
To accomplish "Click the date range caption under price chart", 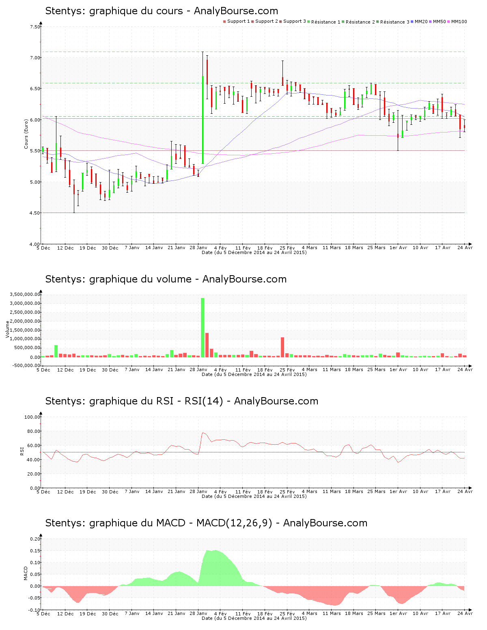I will coord(254,252).
